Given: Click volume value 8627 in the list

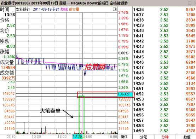Looking at the screenshot, I should pyautogui.click(x=191, y=99).
